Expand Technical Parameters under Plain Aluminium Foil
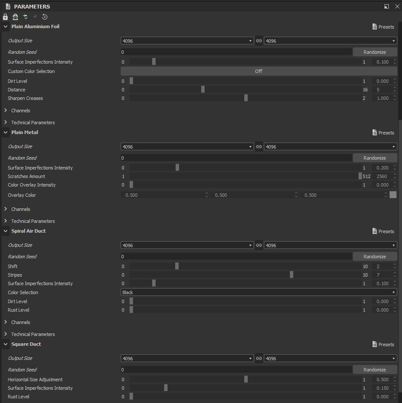The height and width of the screenshot is (403, 402). [6, 123]
